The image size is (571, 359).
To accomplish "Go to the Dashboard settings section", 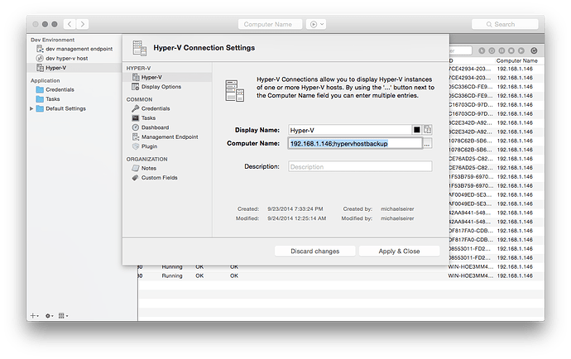I will pyautogui.click(x=155, y=127).
